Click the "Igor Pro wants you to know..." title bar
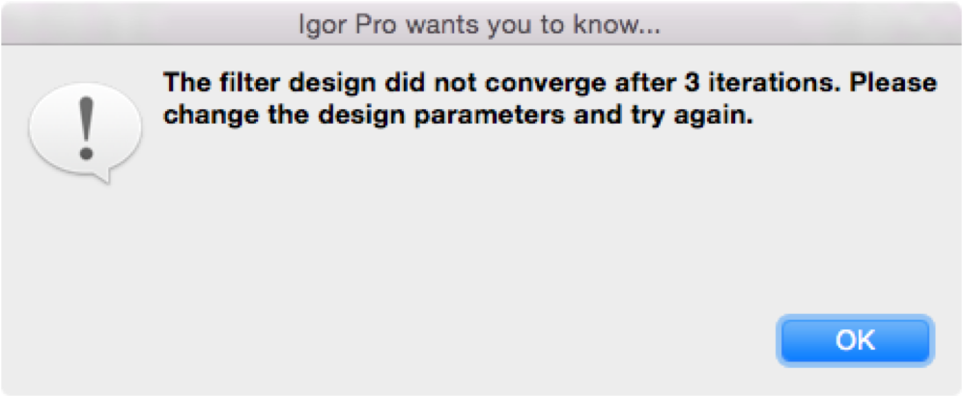 (480, 26)
